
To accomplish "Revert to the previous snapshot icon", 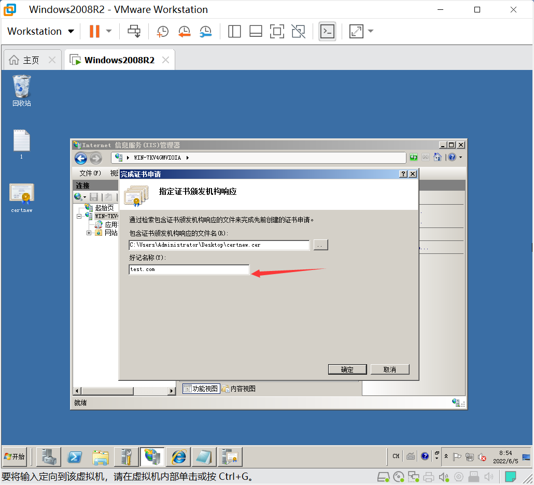I will [184, 31].
